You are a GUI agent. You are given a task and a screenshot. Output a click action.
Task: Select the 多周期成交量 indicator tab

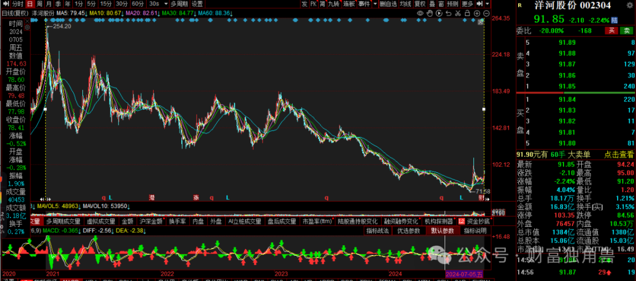tap(63, 222)
